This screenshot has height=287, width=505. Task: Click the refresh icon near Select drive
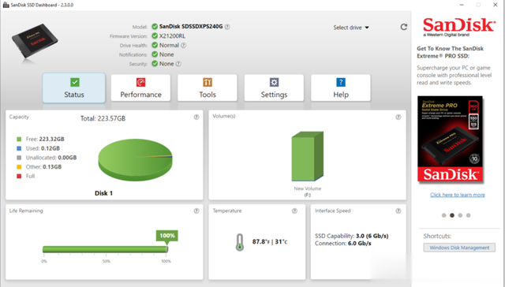tap(403, 27)
